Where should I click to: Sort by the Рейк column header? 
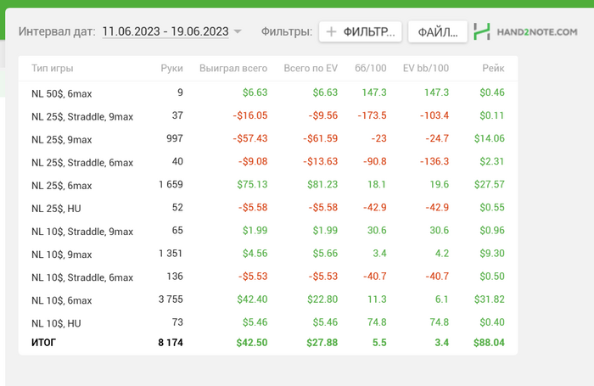coord(493,68)
